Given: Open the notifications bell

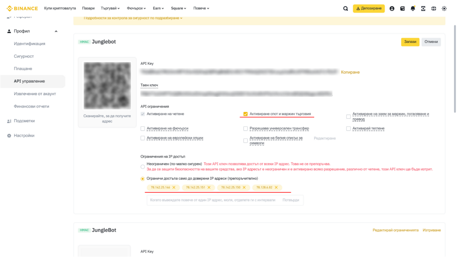Looking at the screenshot, I should [x=413, y=8].
